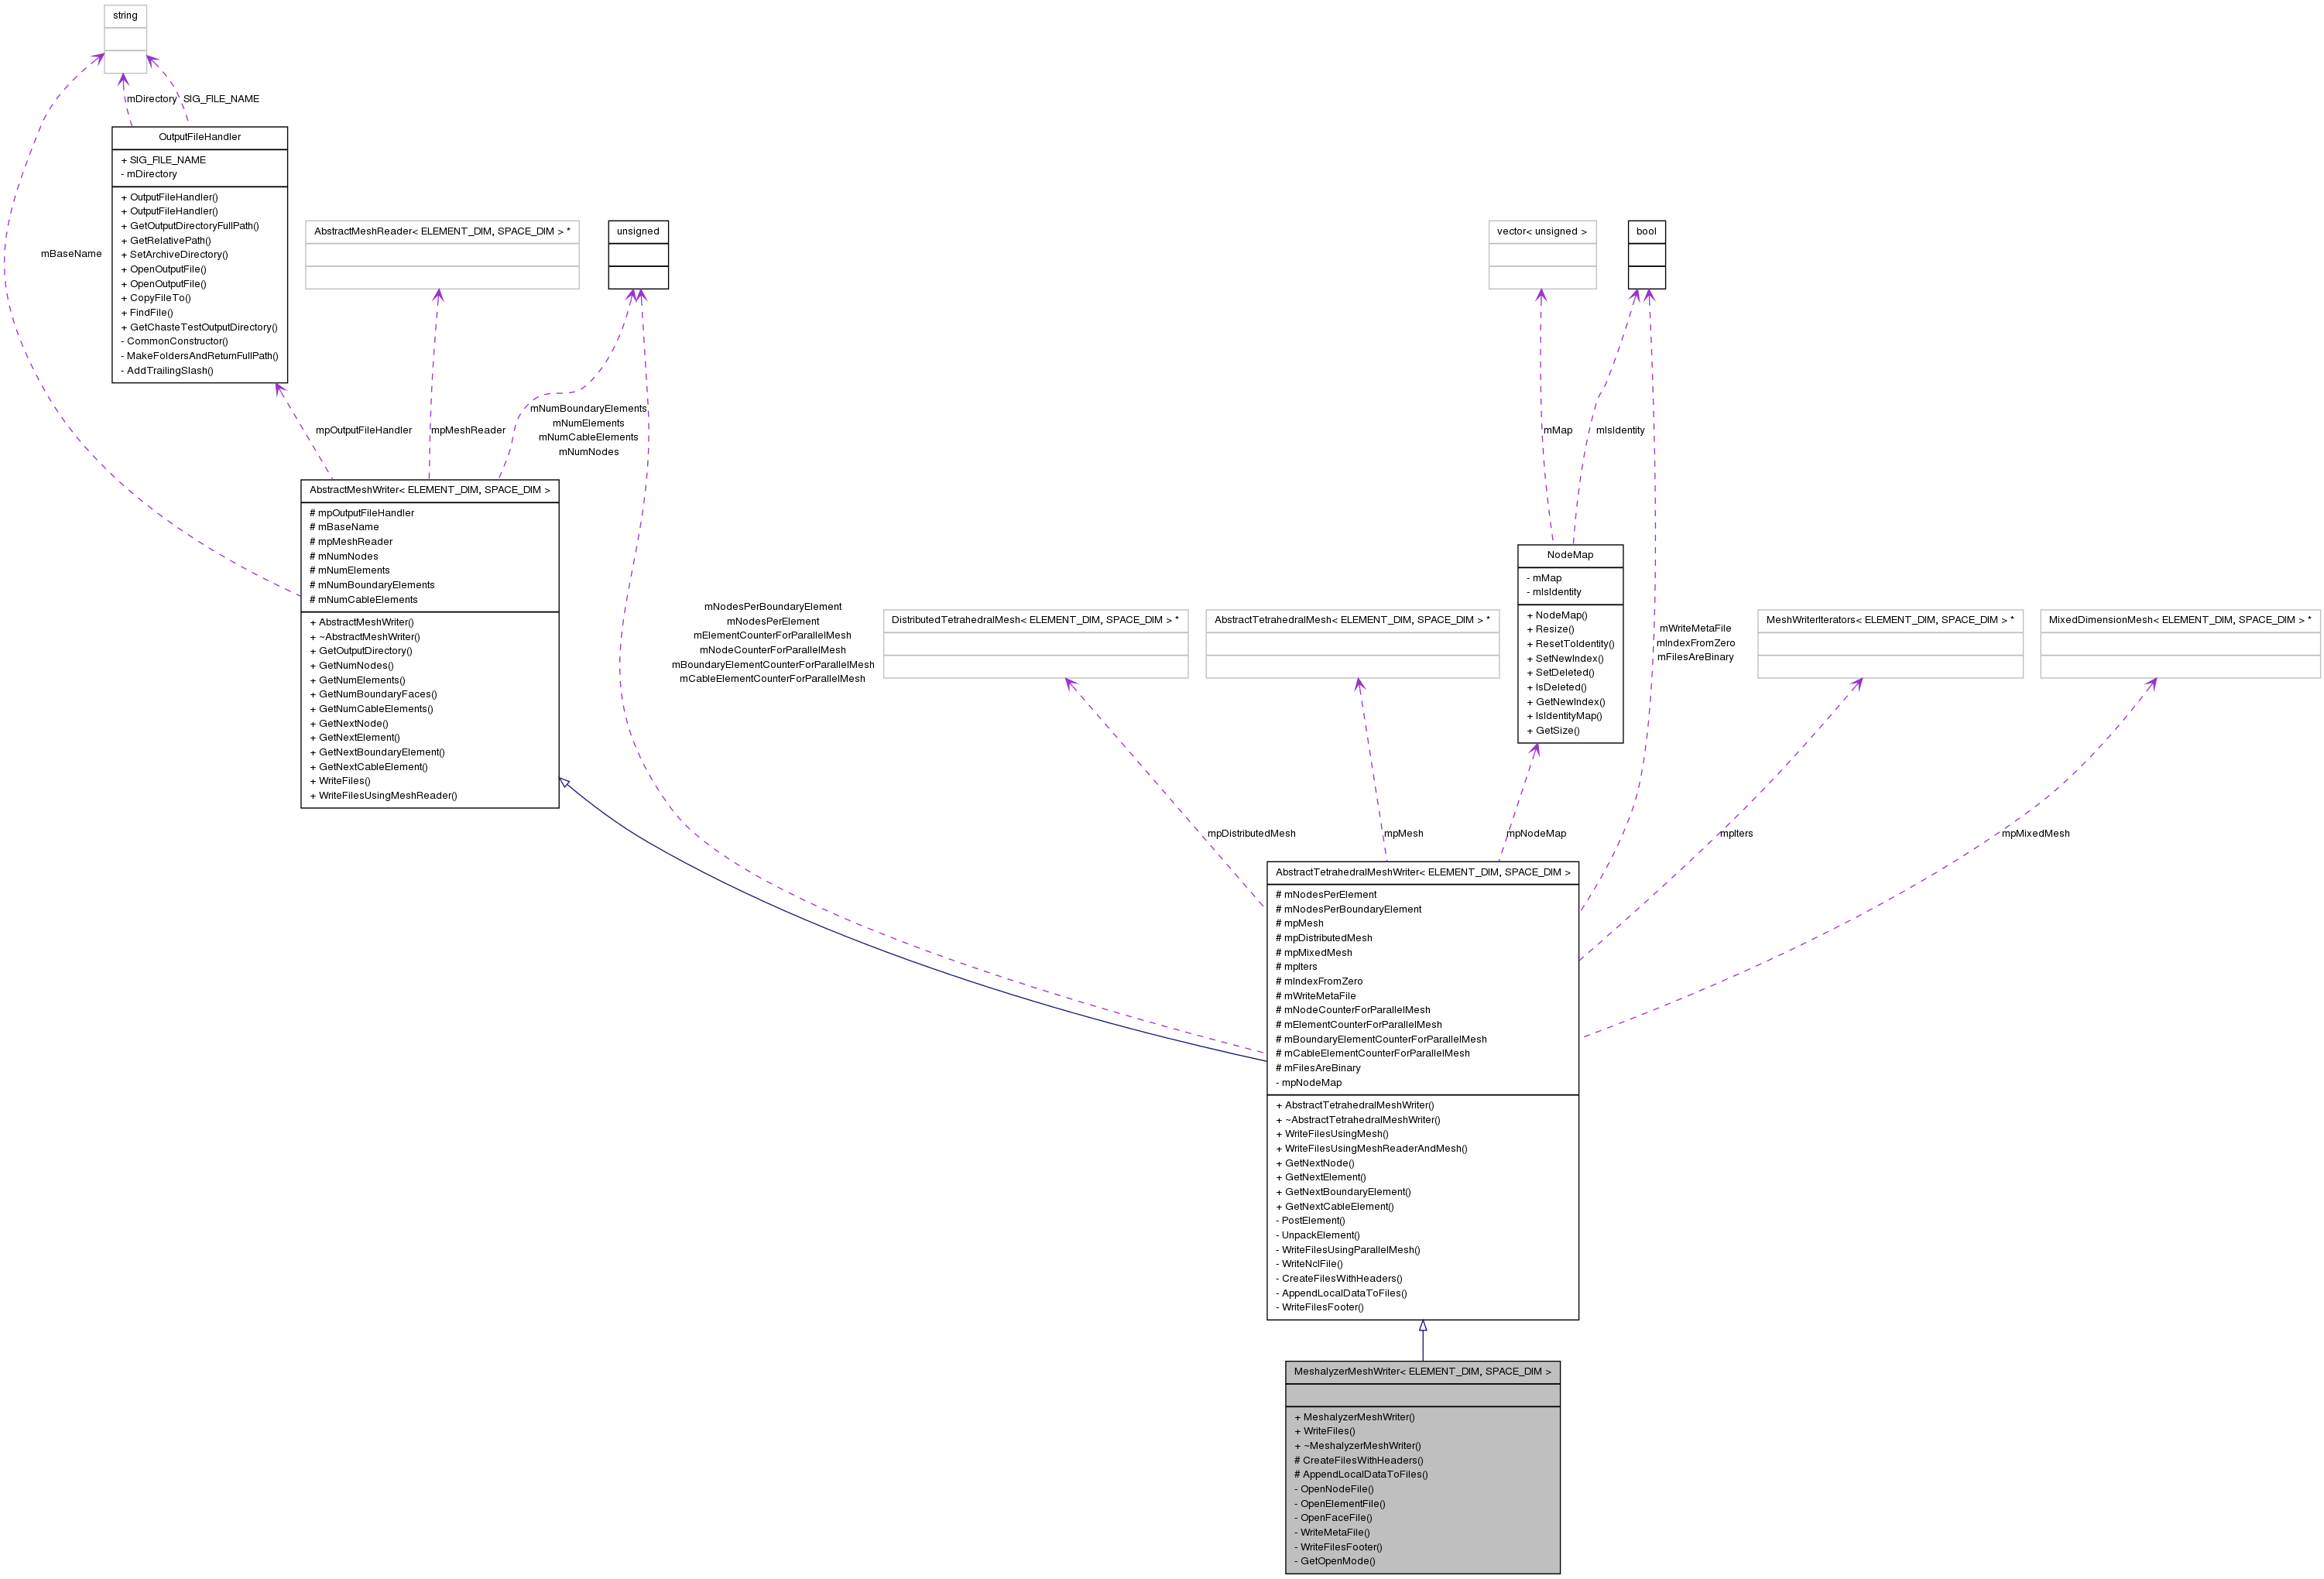Viewport: 2324px width, 1579px height.
Task: Click AddTrailingSlash() private method
Action: 167,371
